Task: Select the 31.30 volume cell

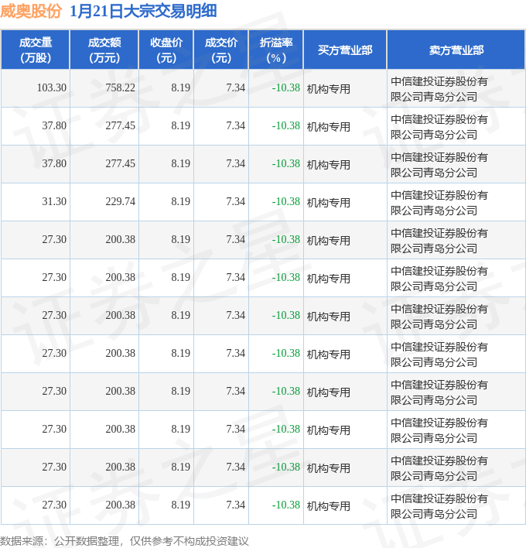Action: click(x=54, y=201)
